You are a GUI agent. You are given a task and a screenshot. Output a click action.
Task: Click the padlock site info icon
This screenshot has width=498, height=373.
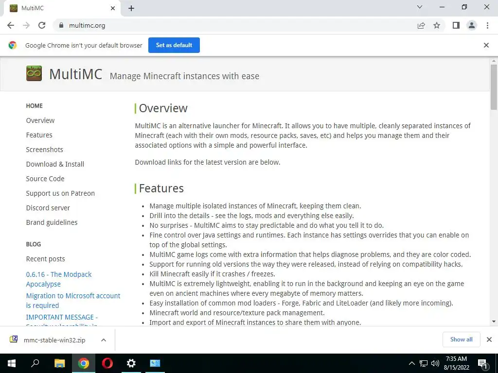[x=61, y=25]
